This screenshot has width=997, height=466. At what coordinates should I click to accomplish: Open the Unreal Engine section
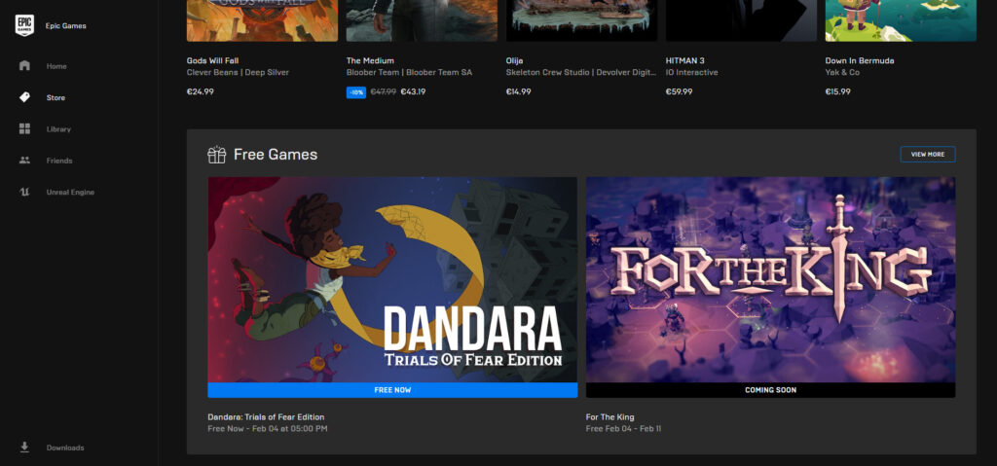click(x=70, y=192)
